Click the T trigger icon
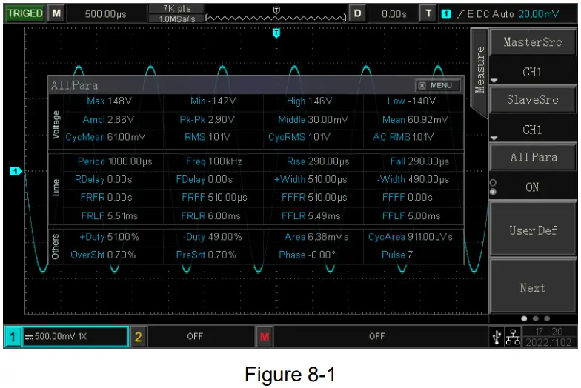The image size is (581, 388). (x=428, y=13)
